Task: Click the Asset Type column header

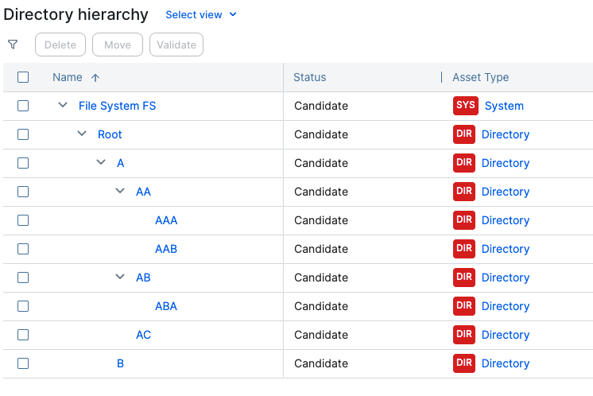Action: (481, 77)
